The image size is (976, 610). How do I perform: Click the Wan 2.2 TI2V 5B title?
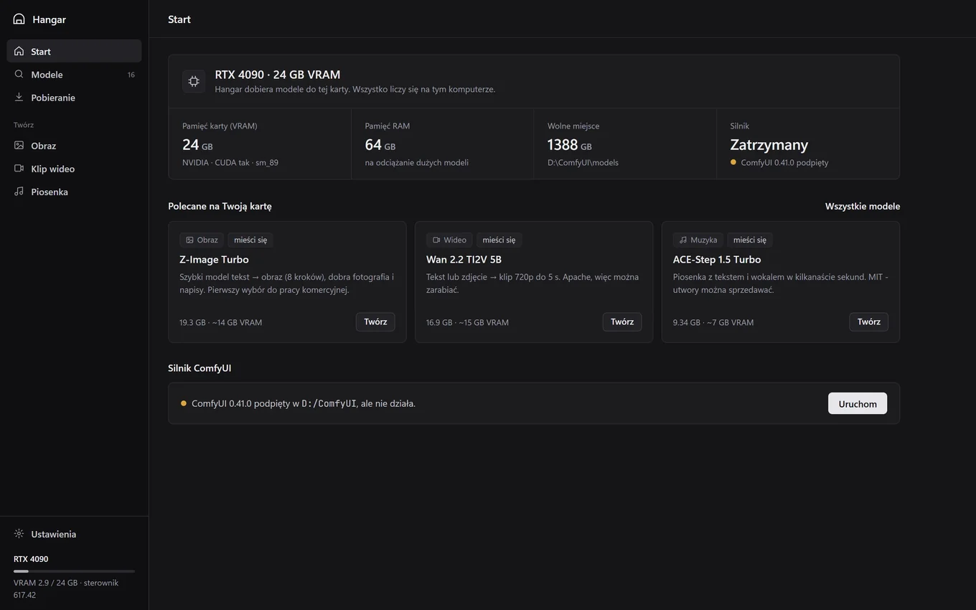tap(464, 259)
